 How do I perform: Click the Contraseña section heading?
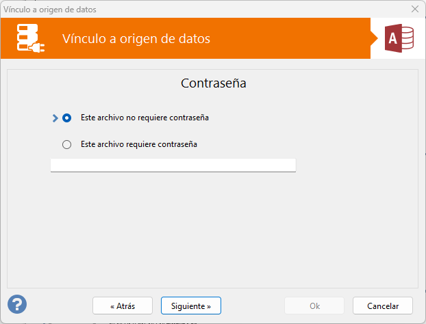(213, 84)
